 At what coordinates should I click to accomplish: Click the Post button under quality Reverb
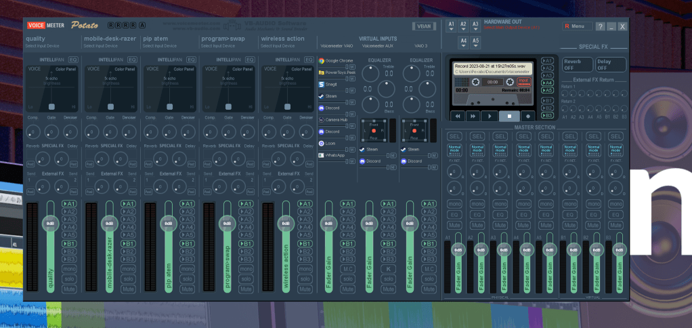[30, 164]
